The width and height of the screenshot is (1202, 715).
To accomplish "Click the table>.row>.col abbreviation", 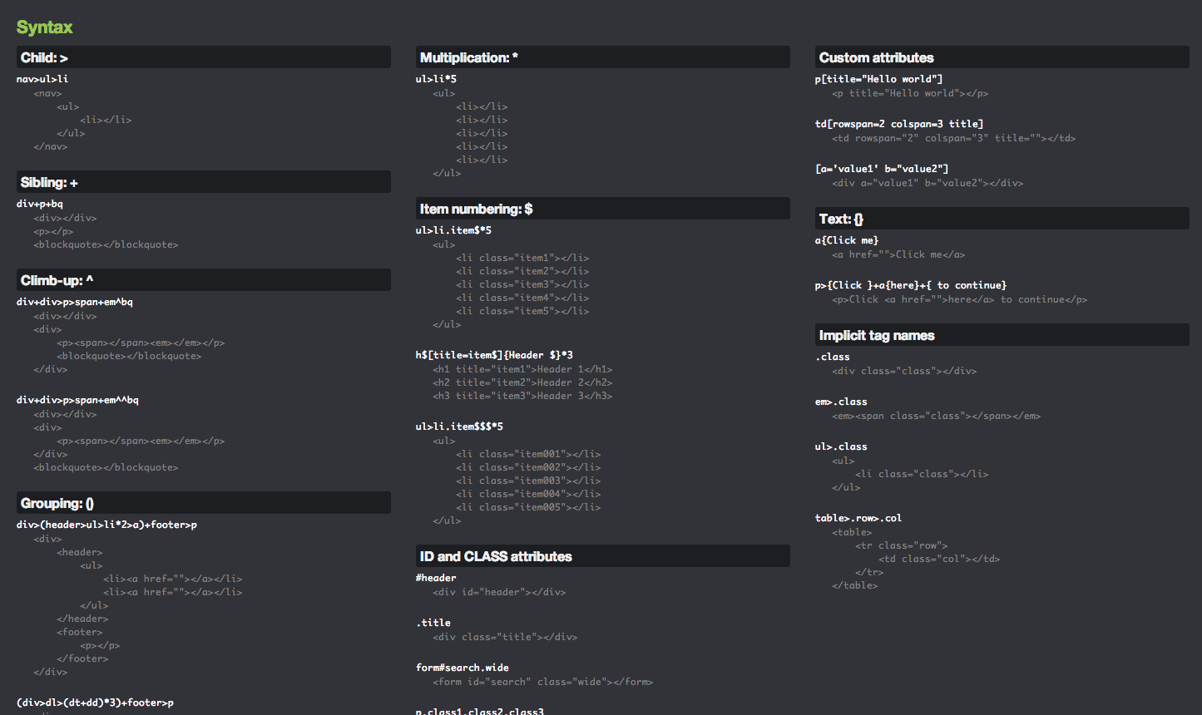I will pos(858,518).
